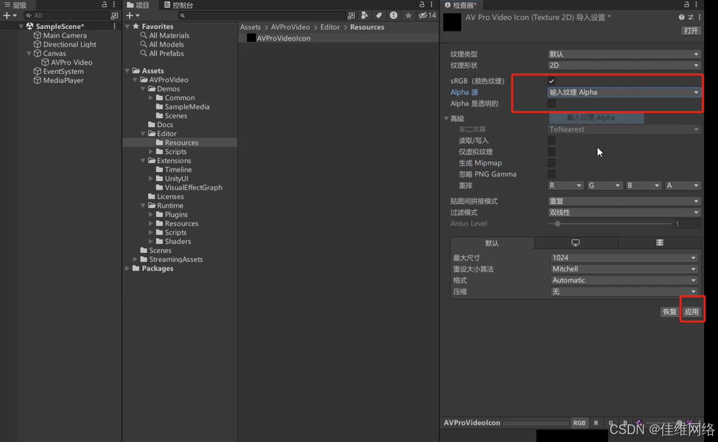Open the 最大尺寸 dropdown showing 1024

tap(624, 258)
